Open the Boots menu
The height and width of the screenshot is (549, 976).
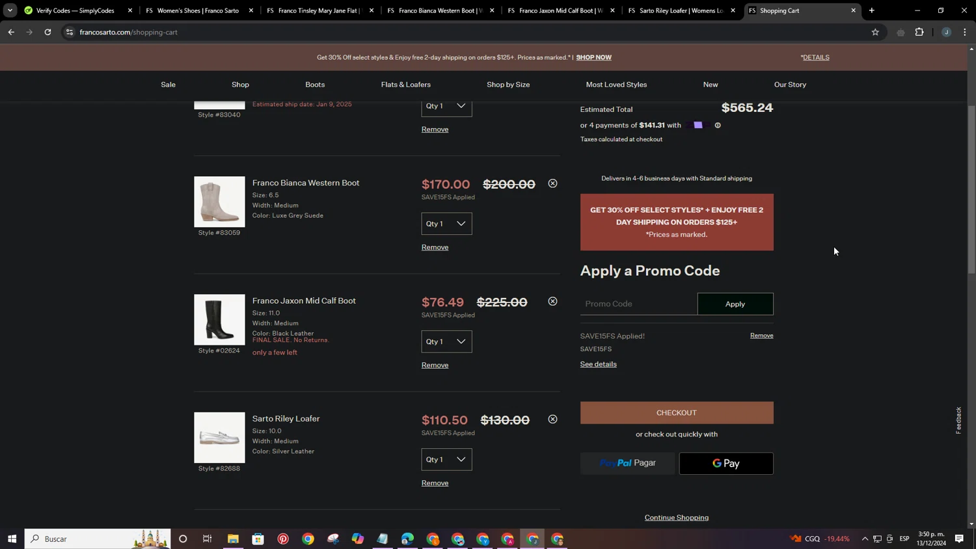click(315, 85)
